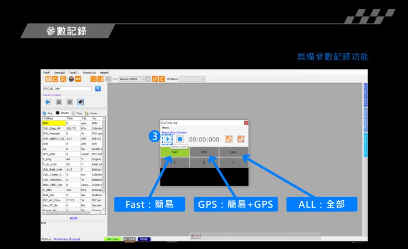
Task: Click the AT-OFF status indicator
Action: (x=129, y=239)
